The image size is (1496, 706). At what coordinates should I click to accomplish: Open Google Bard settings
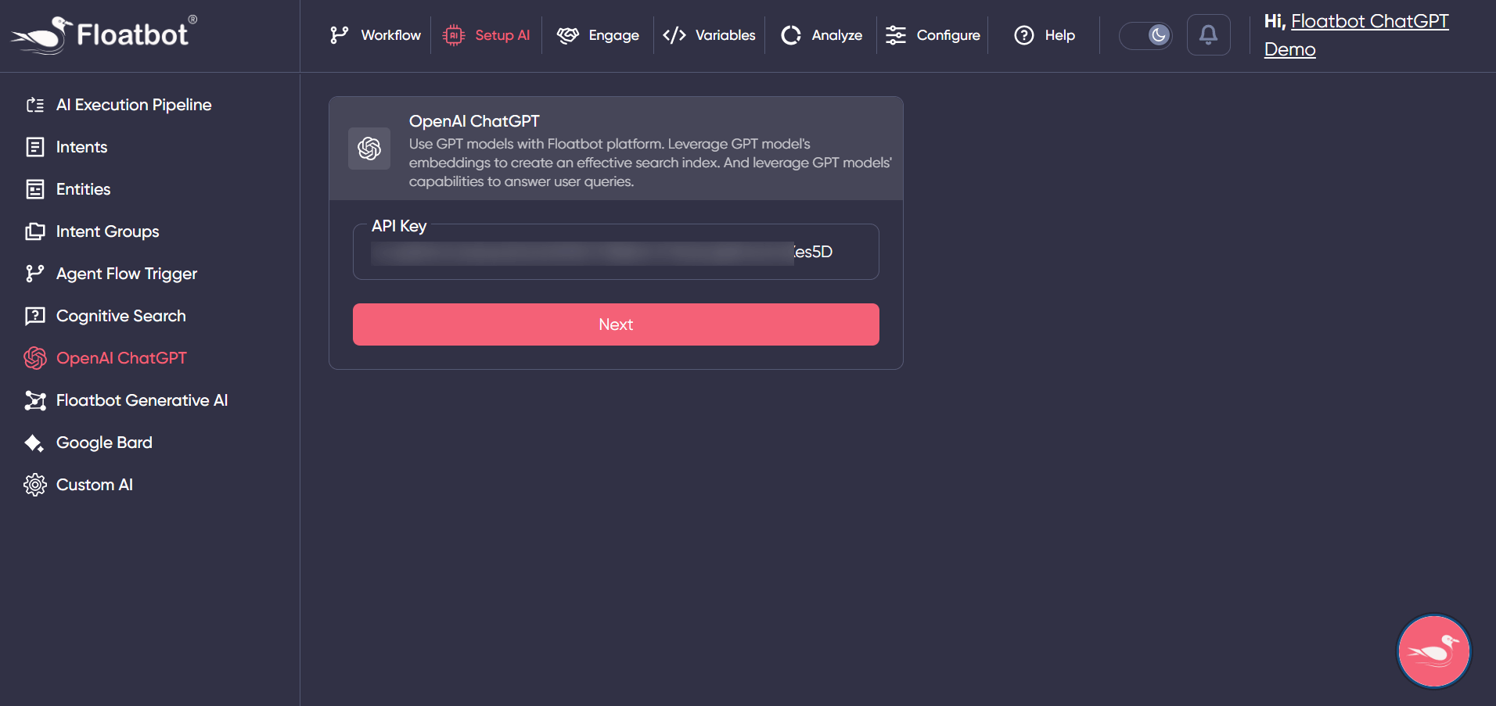[x=104, y=443]
